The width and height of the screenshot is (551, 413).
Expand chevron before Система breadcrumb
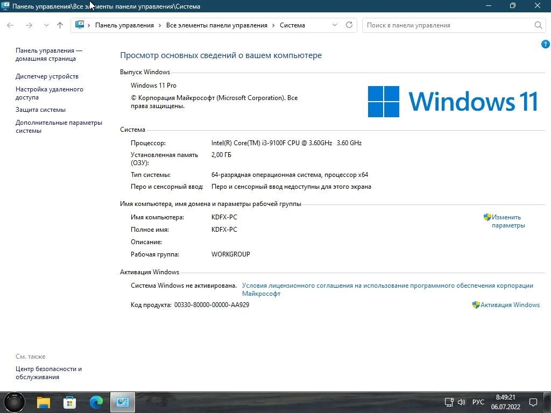(x=273, y=25)
